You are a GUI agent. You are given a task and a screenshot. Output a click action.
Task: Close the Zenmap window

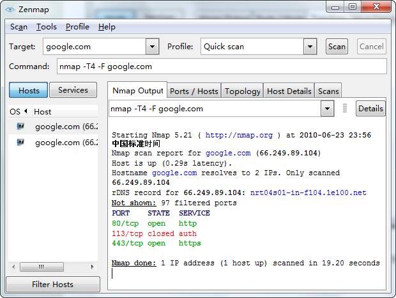click(376, 6)
